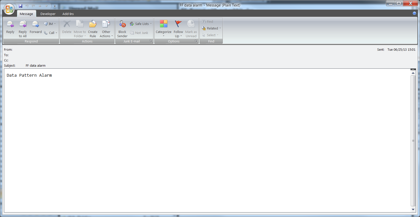Click the Reply to All icon
This screenshot has height=217, width=420.
pyautogui.click(x=23, y=28)
